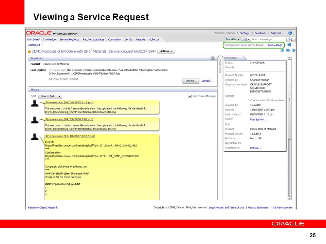Click the Support ID value 15367094
Image resolution: width=326 pixels, height=244 pixels.
pos(256,105)
